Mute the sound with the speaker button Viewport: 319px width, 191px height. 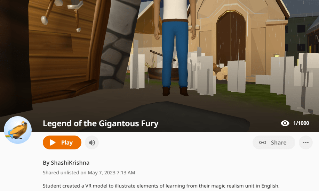click(x=92, y=142)
